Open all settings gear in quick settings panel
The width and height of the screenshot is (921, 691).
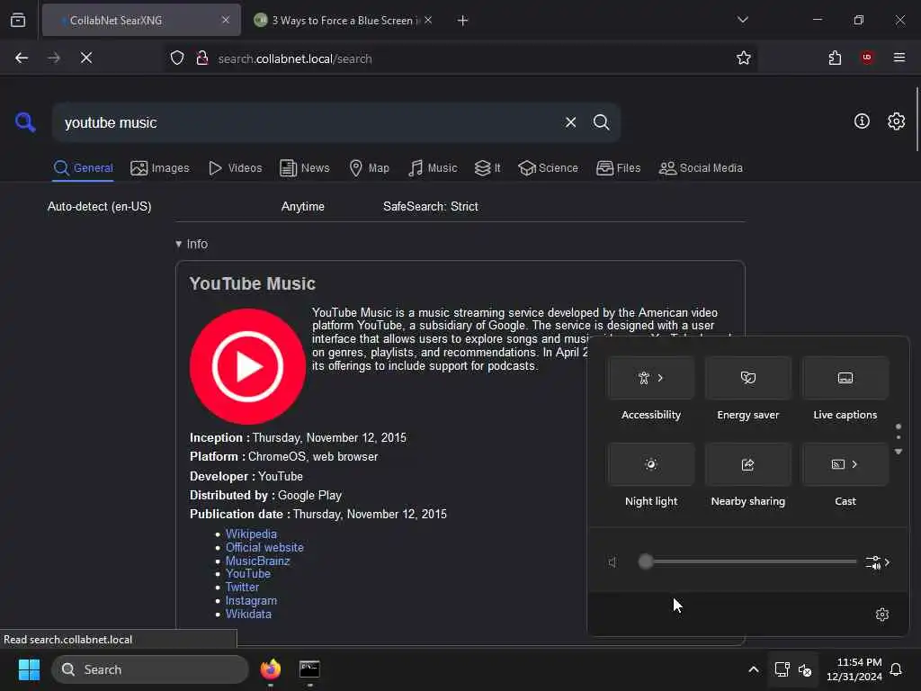(x=881, y=615)
